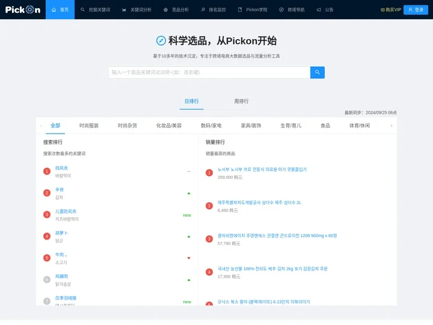Open 公告 announcements nav item
This screenshot has height=325, width=433.
325,10
